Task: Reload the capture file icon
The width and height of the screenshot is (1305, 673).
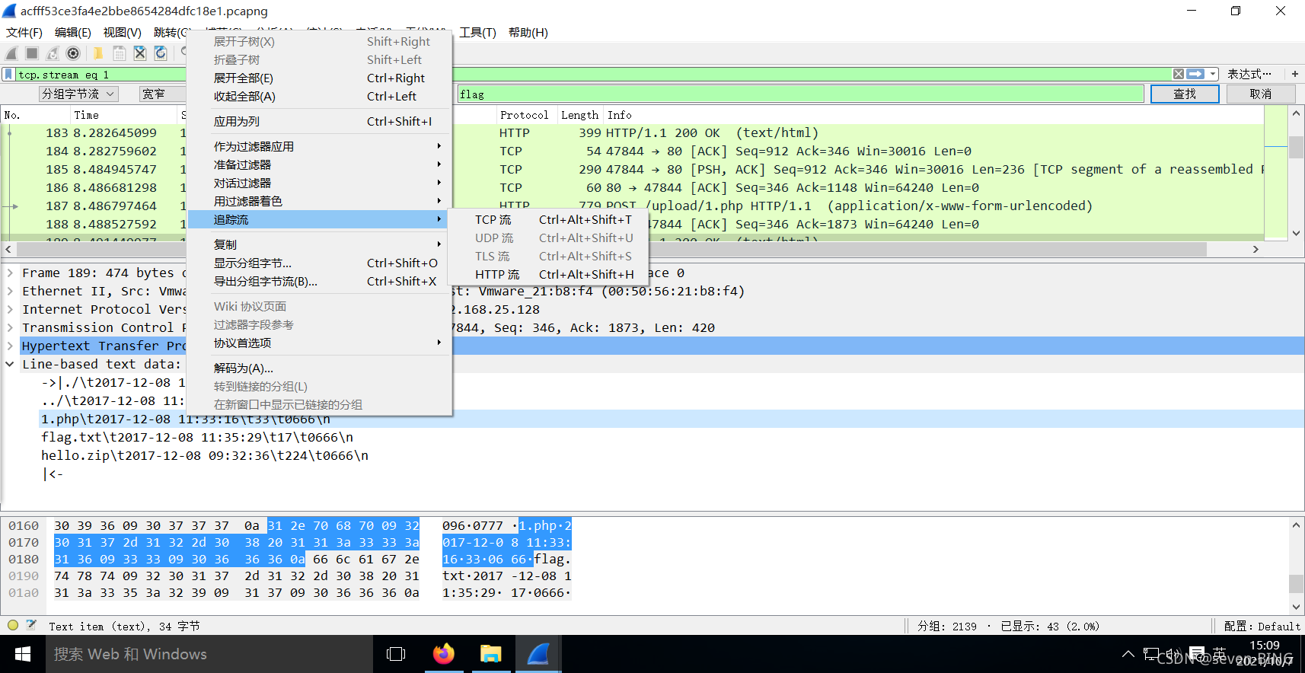Action: click(161, 53)
